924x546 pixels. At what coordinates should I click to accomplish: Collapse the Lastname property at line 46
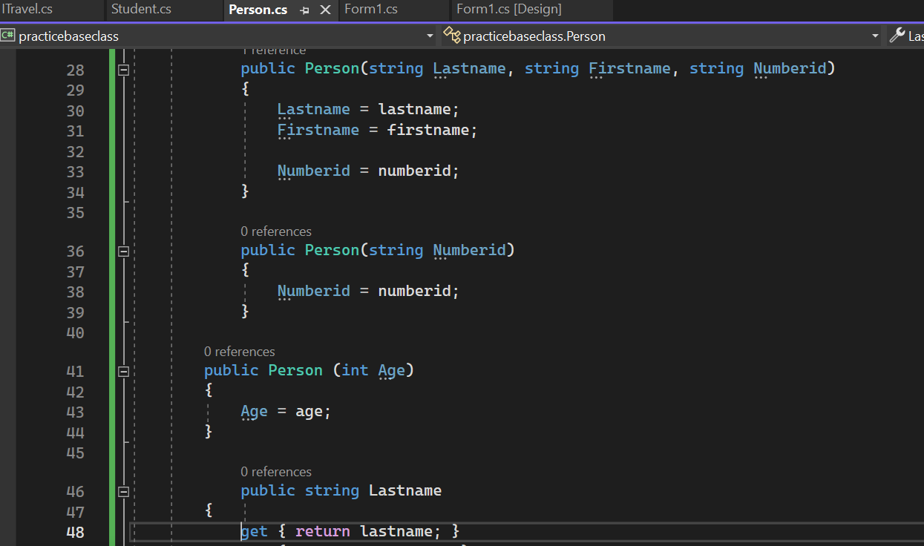click(123, 492)
